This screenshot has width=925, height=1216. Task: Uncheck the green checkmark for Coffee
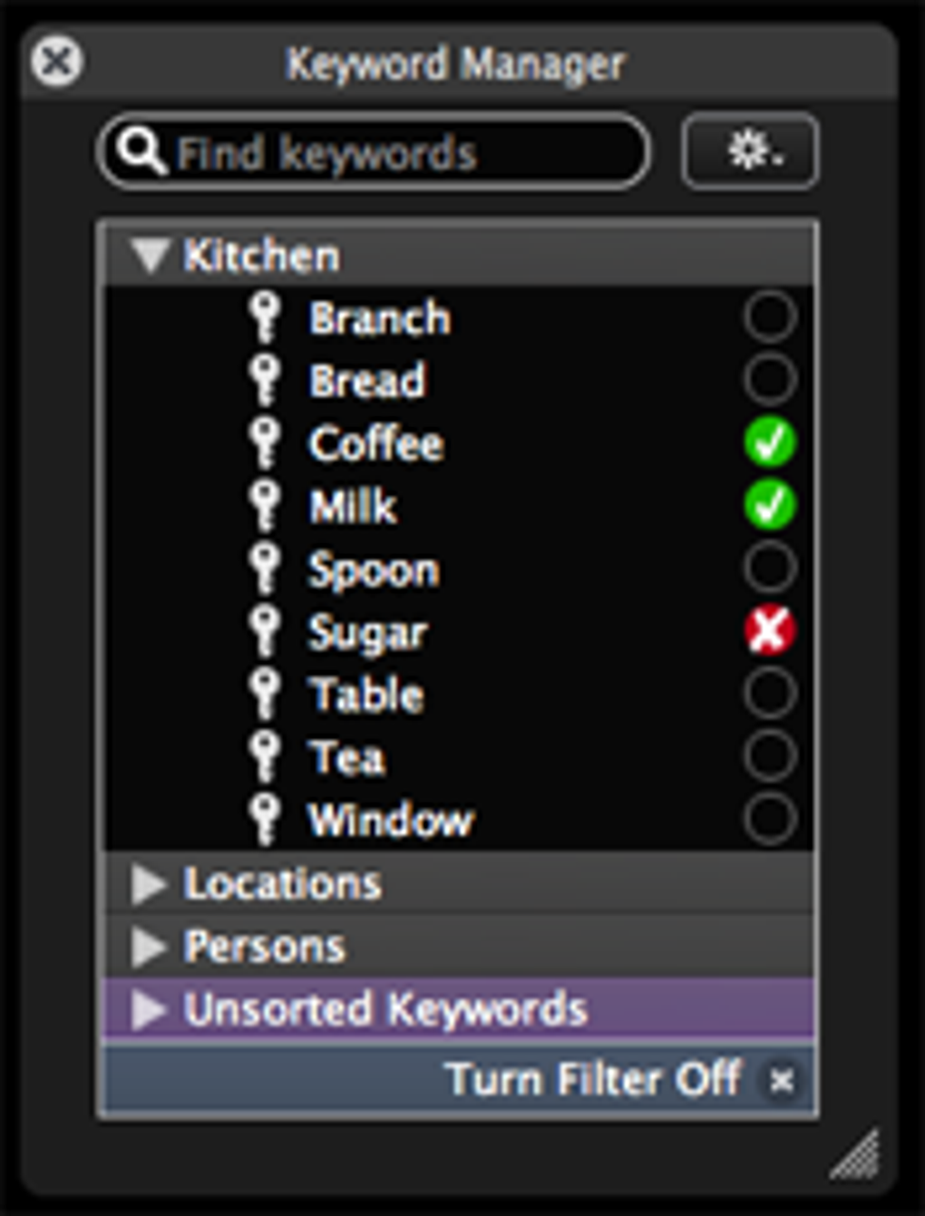coord(770,443)
